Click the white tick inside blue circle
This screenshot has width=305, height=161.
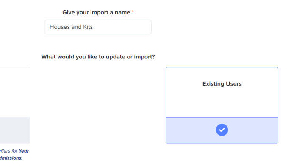222,130
